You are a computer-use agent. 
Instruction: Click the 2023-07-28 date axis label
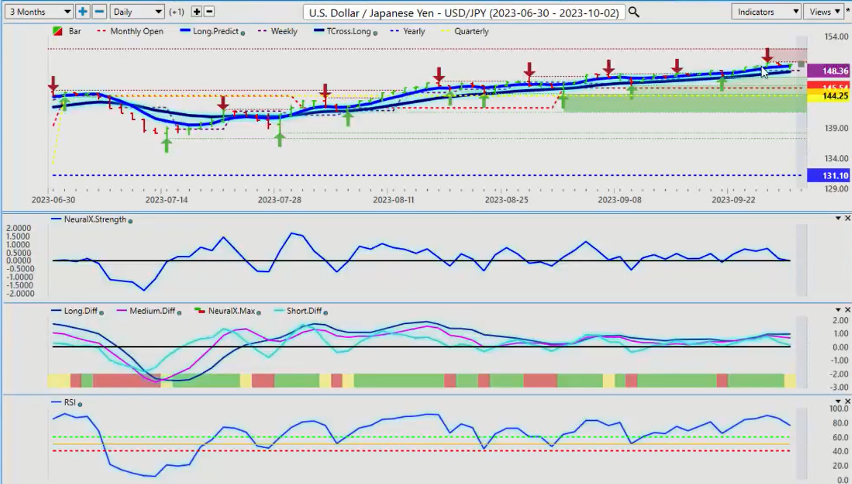click(279, 200)
